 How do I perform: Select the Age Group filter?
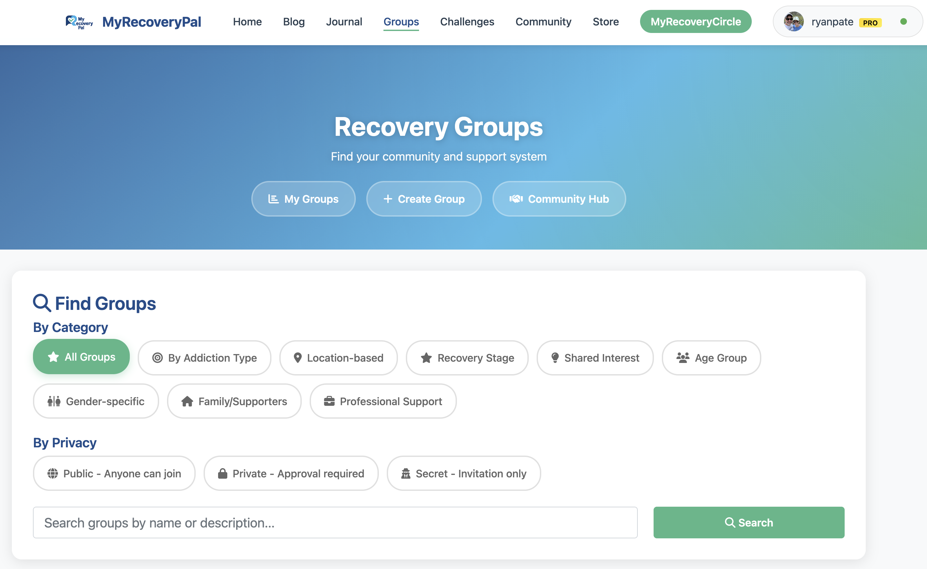[x=711, y=358]
